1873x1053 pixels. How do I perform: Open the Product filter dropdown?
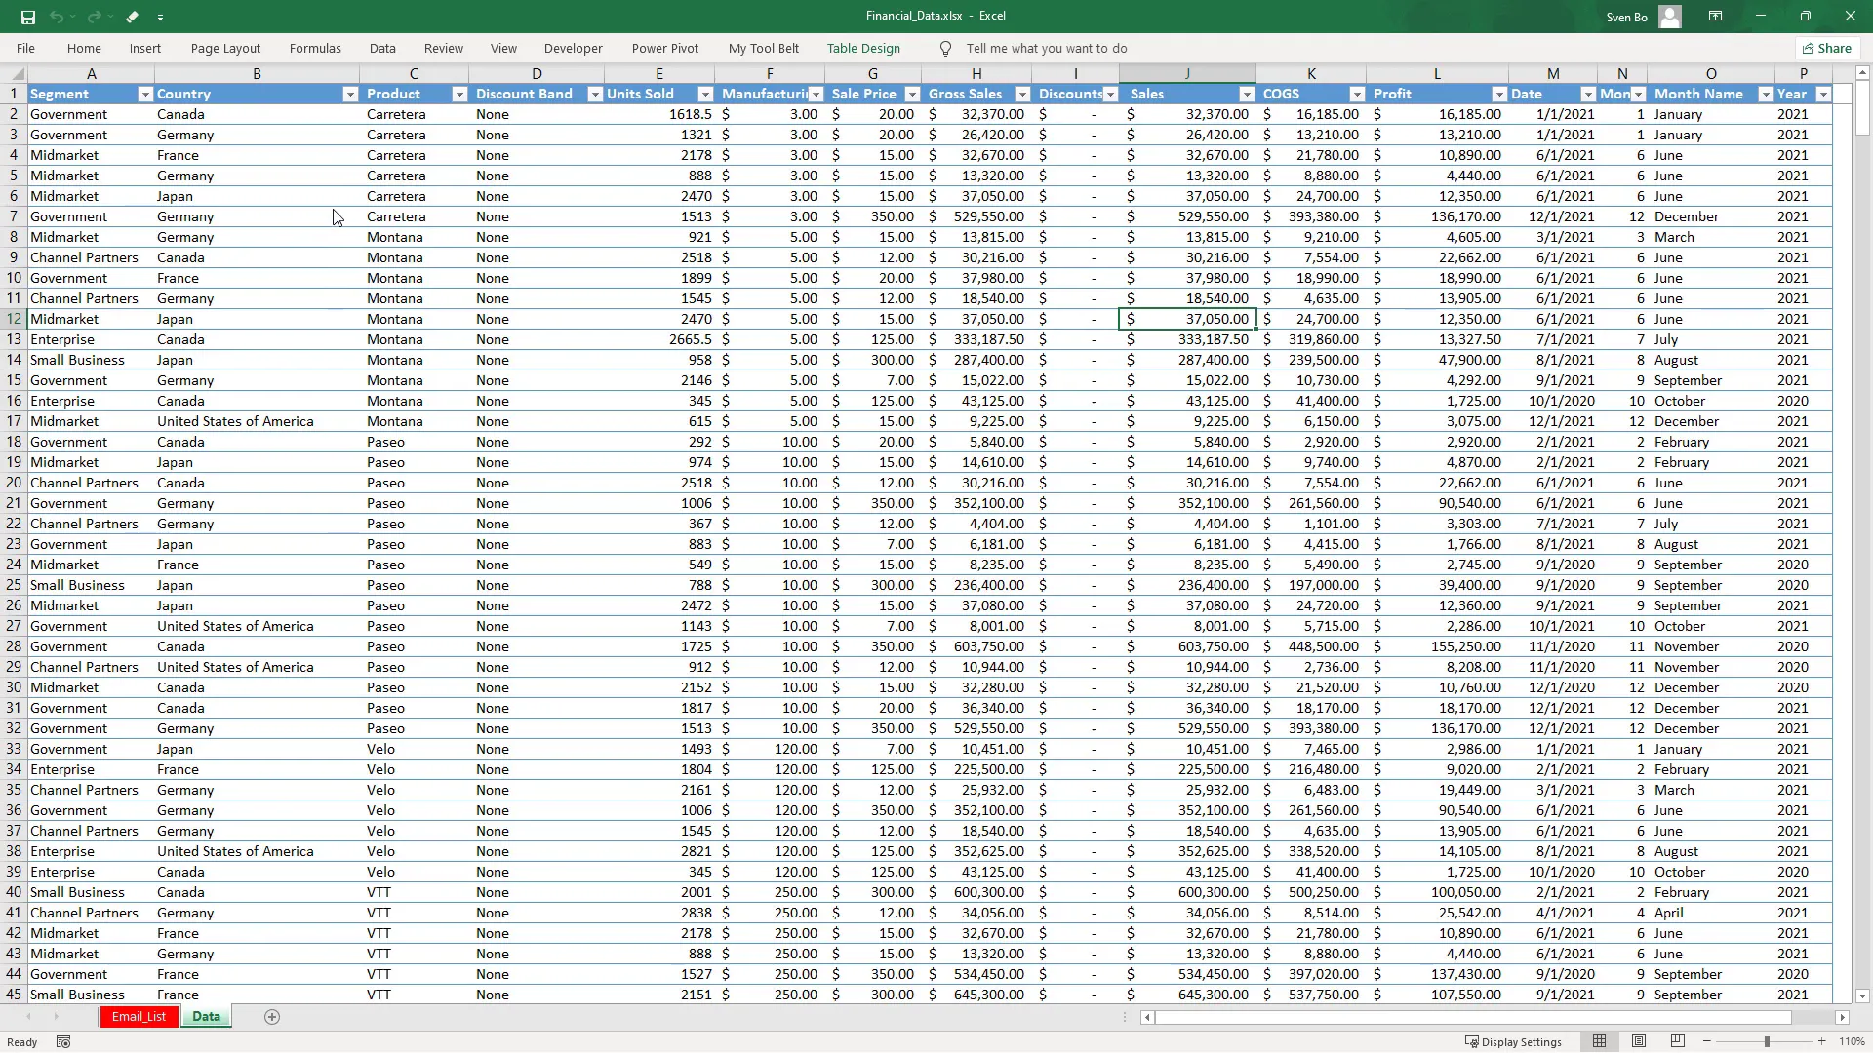459,95
